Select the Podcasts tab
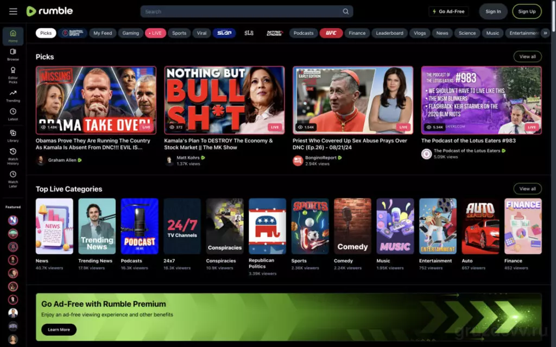Screen dimensions: 556x347 click(x=304, y=33)
